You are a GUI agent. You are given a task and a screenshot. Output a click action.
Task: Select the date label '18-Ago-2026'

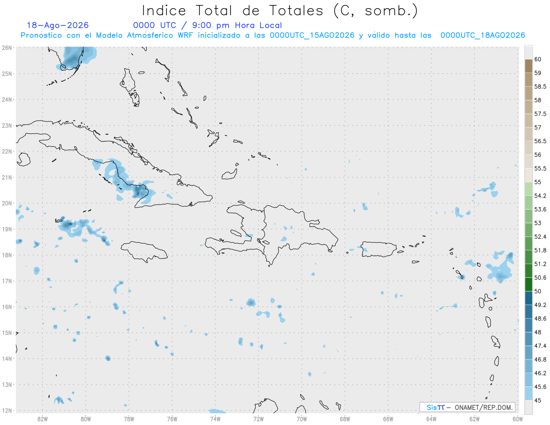click(x=58, y=25)
